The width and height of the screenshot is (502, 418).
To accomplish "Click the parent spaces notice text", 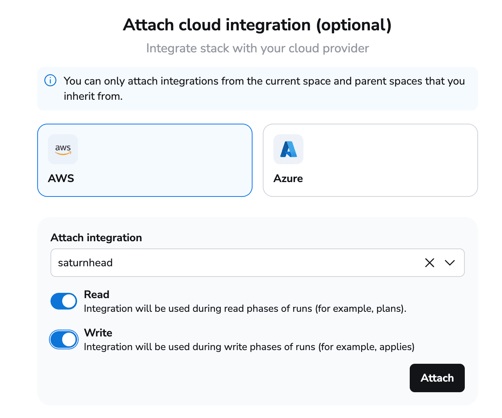I will 264,88.
